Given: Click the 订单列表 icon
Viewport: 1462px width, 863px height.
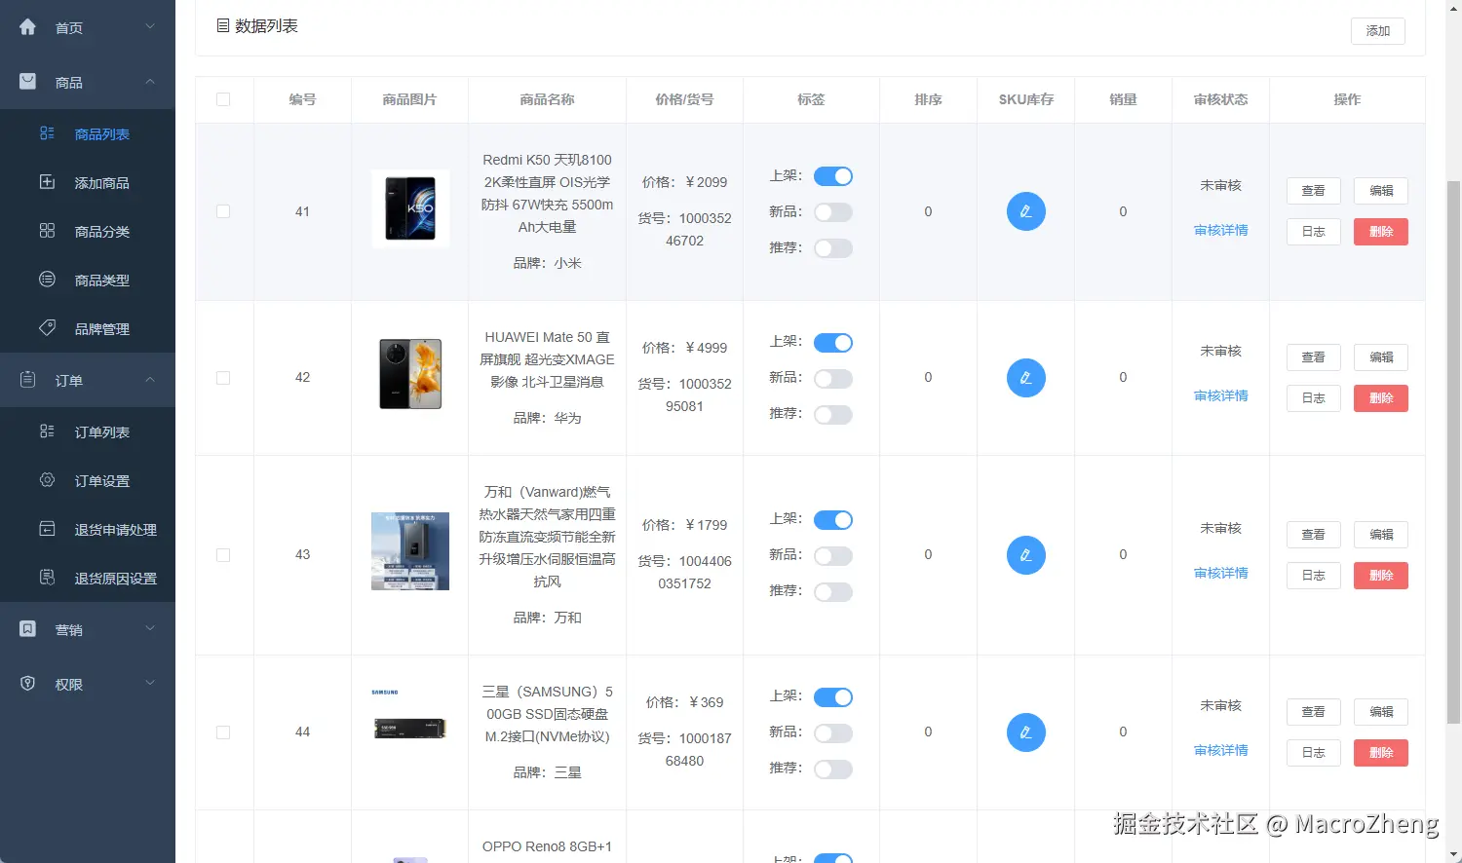Looking at the screenshot, I should 47,431.
